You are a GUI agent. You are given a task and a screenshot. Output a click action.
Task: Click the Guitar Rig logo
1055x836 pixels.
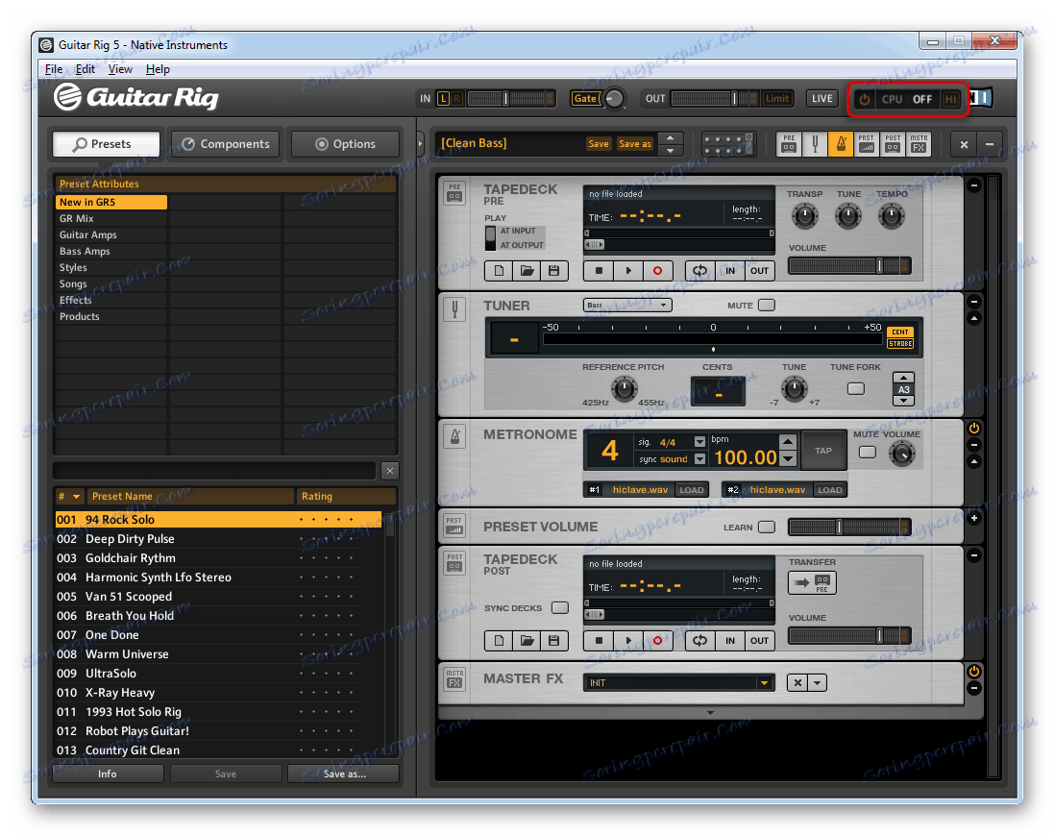[136, 98]
